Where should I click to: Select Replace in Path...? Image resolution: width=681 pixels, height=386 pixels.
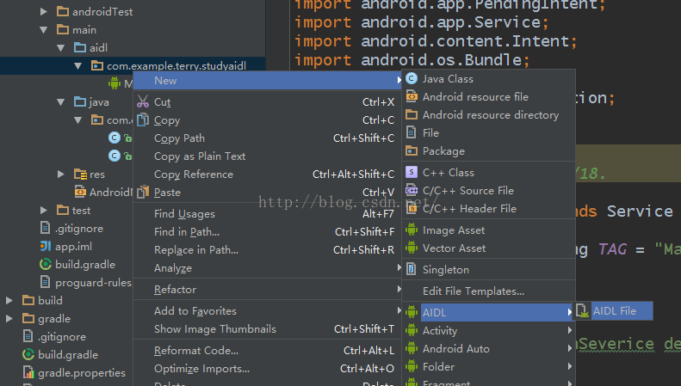tap(268, 250)
